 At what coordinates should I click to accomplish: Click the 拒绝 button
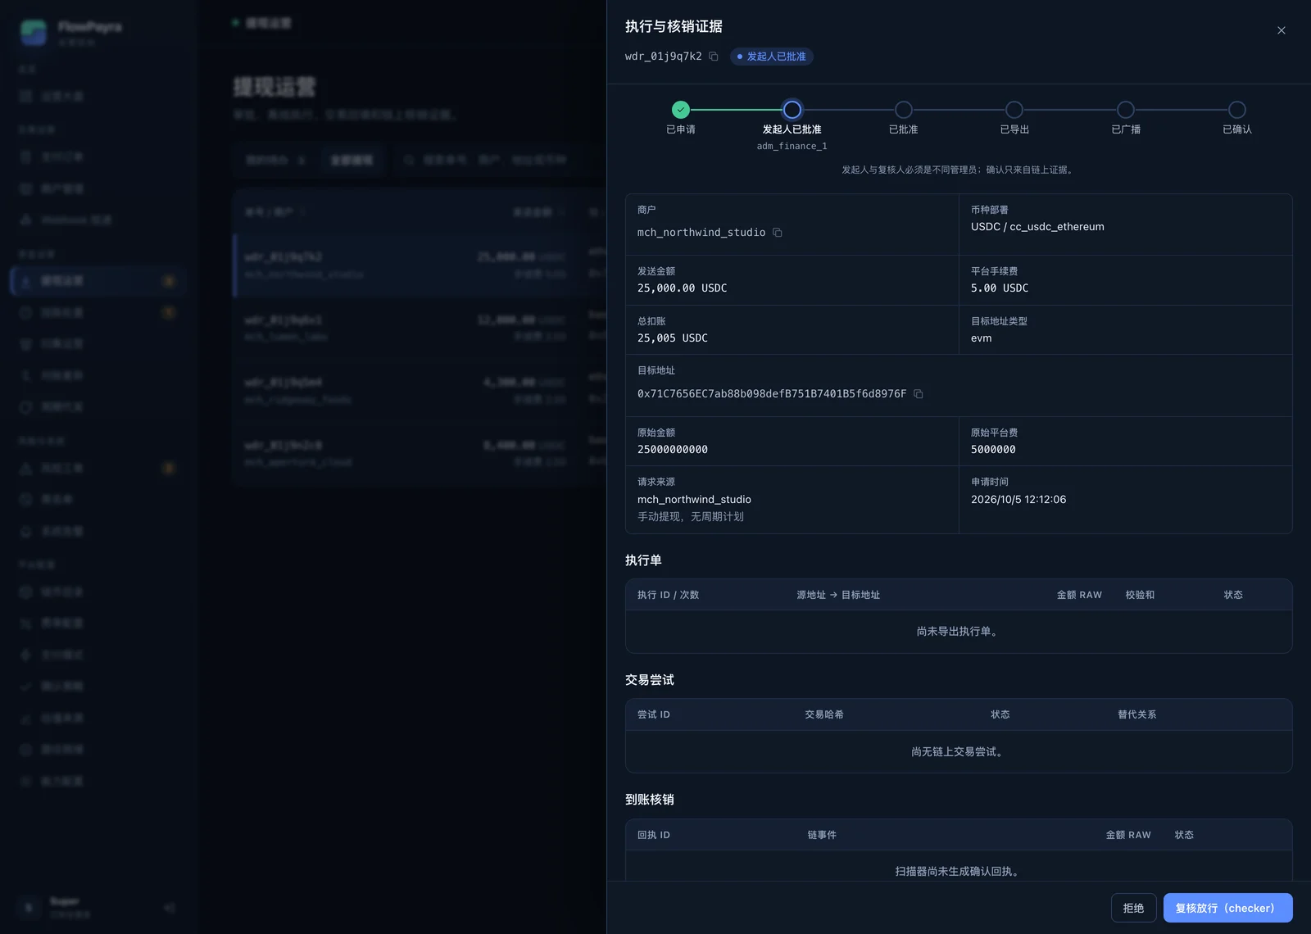point(1133,908)
